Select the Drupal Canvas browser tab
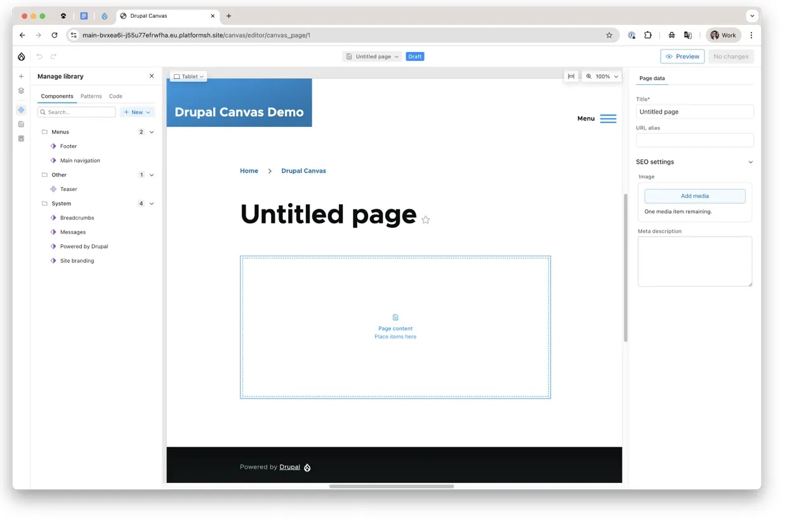This screenshot has height=519, width=787. point(168,16)
